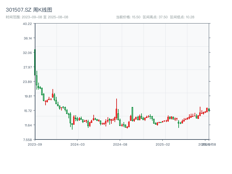Select the 19.81 y-axis label
Image resolution: width=232 pixels, height=174 pixels.
click(x=28, y=96)
